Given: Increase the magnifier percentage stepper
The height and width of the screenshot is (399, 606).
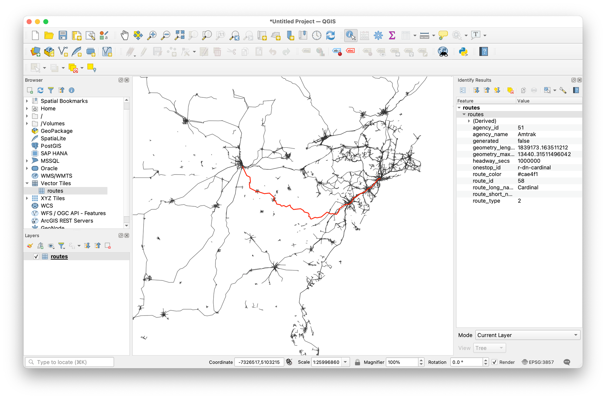Looking at the screenshot, I should 421,360.
